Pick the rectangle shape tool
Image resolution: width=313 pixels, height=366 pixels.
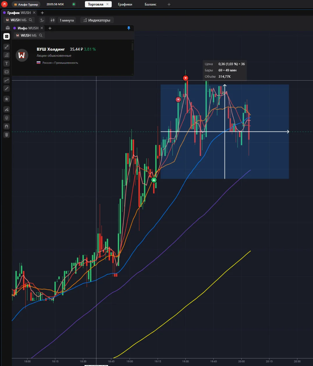[x=7, y=72]
